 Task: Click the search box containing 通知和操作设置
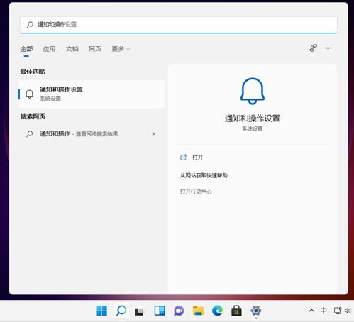point(179,25)
